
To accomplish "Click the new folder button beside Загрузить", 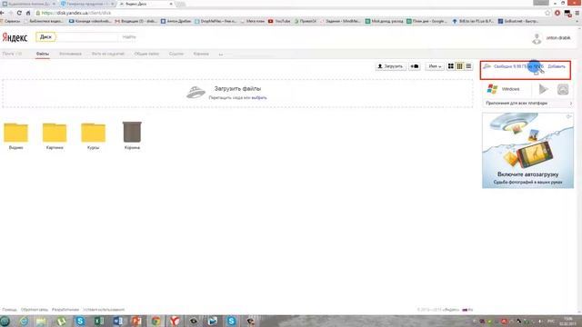I will [x=415, y=66].
